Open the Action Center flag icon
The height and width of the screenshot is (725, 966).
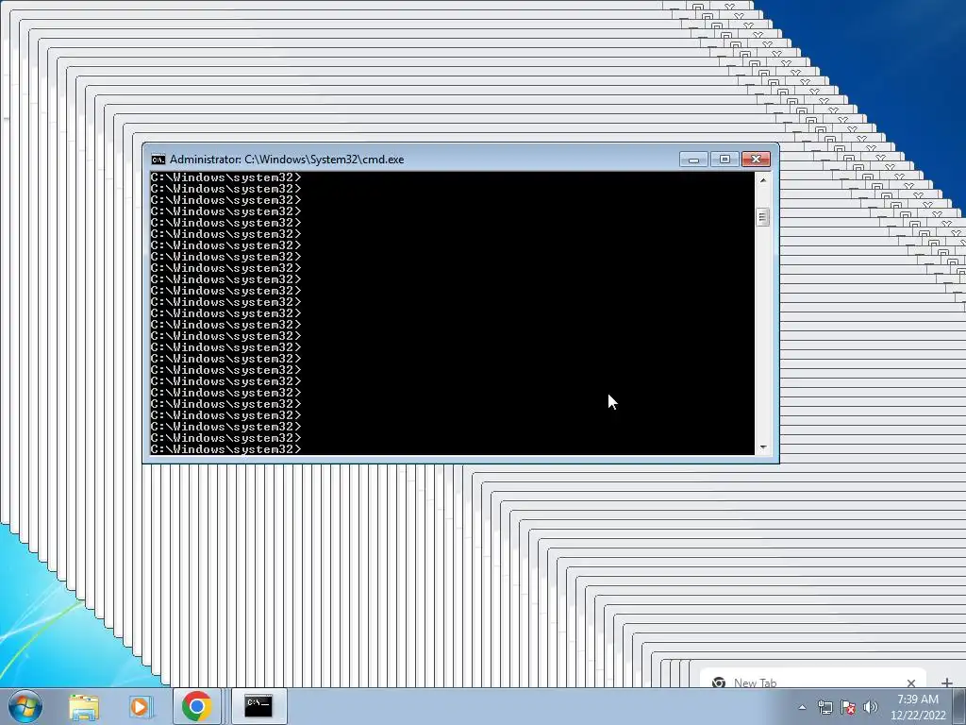pyautogui.click(x=848, y=707)
